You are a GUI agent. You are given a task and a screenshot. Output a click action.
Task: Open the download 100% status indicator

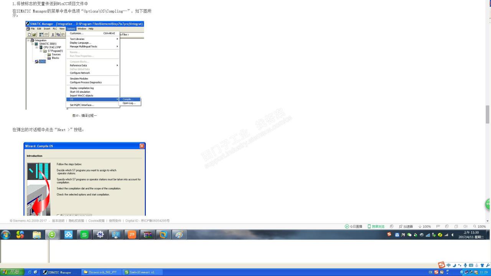click(425, 227)
